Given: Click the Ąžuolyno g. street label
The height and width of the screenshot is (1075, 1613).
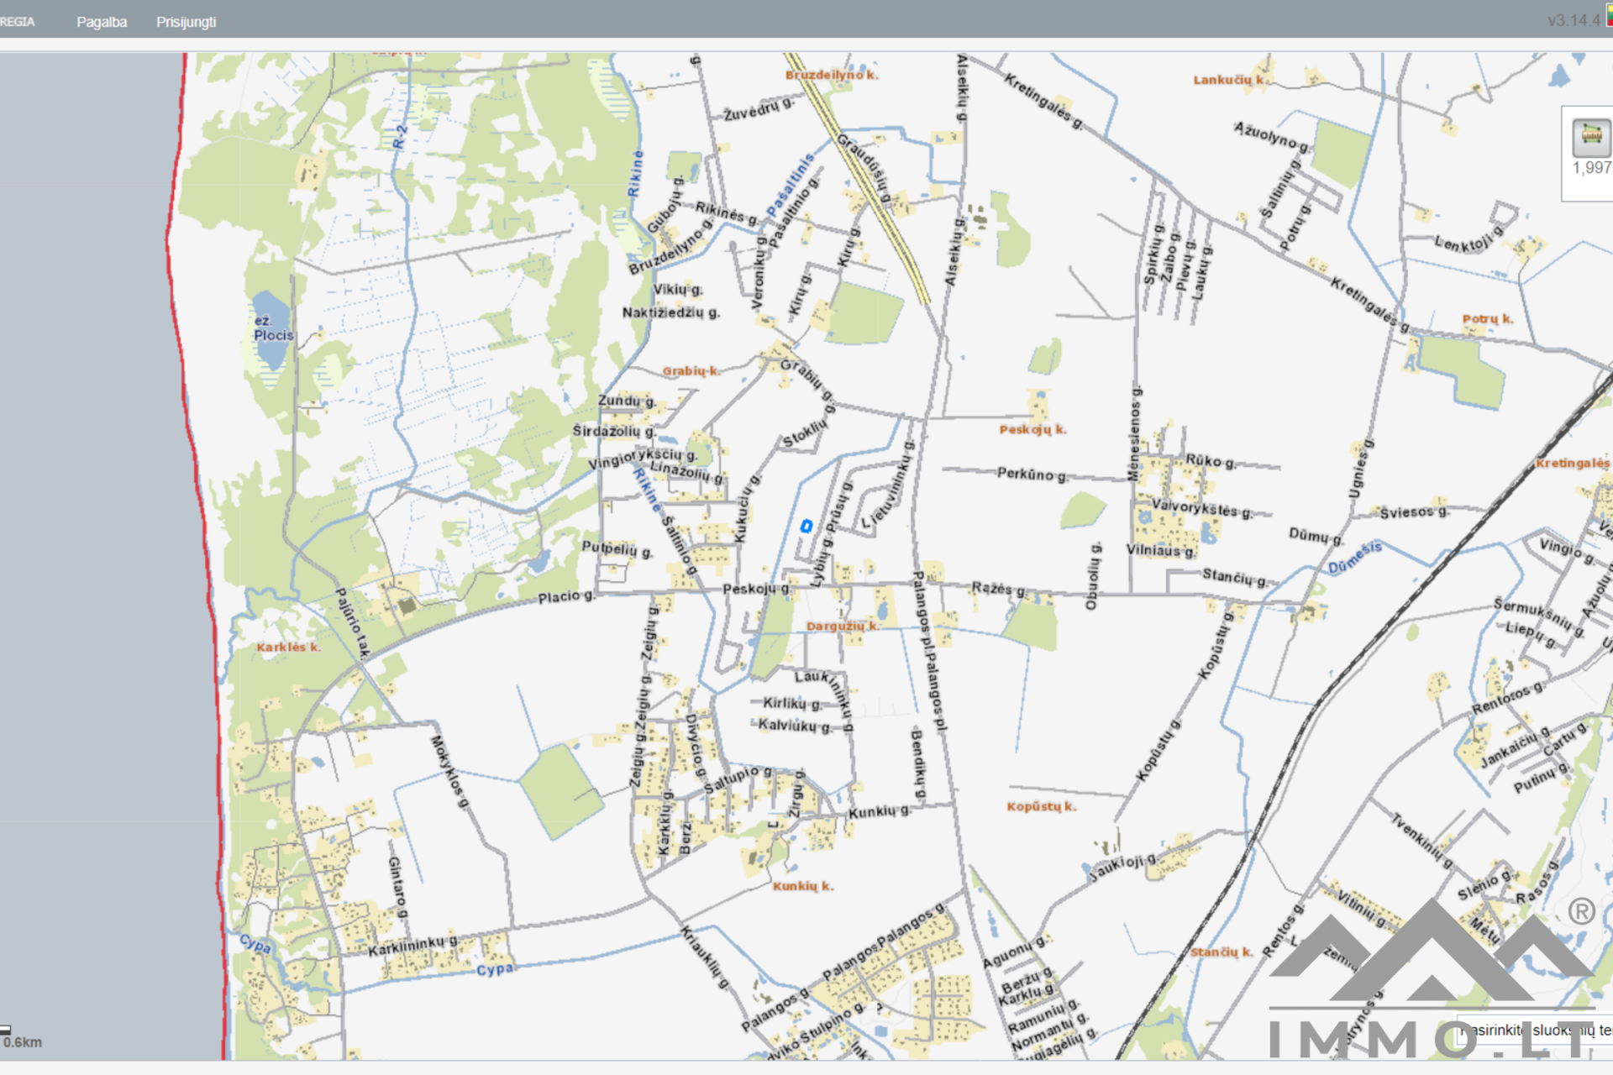Looking at the screenshot, I should (x=1271, y=137).
